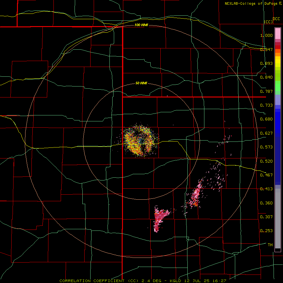Click the 0.840 scale value

click(x=266, y=77)
